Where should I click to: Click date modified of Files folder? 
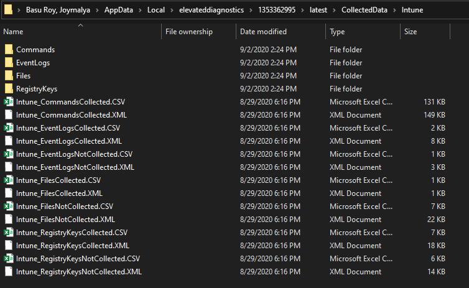(268, 76)
